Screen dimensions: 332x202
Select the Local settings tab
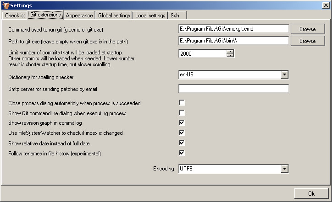pos(150,16)
